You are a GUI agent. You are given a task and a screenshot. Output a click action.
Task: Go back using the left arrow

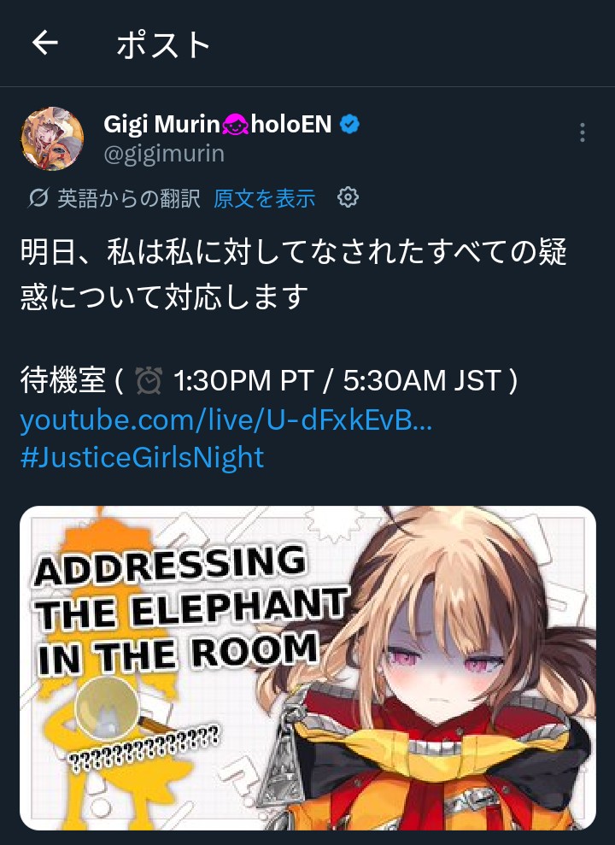point(44,43)
